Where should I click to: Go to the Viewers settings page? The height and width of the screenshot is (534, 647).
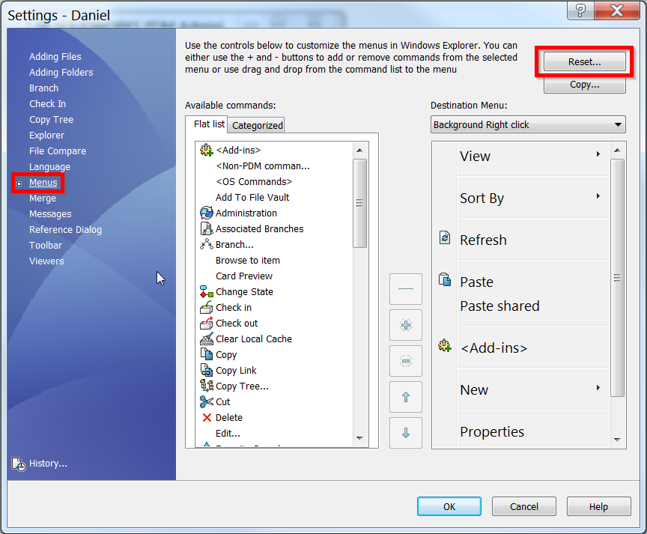pyautogui.click(x=46, y=261)
